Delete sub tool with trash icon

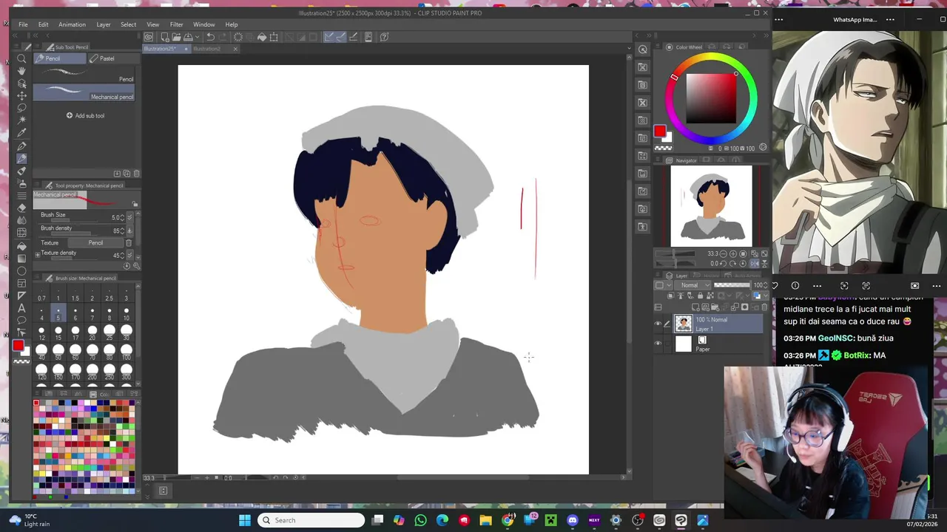[x=136, y=174]
